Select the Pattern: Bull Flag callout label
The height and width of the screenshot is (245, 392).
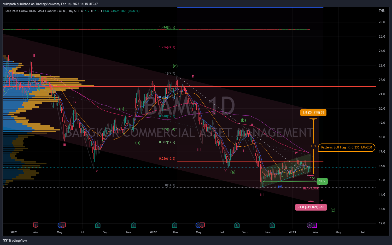[x=347, y=147]
